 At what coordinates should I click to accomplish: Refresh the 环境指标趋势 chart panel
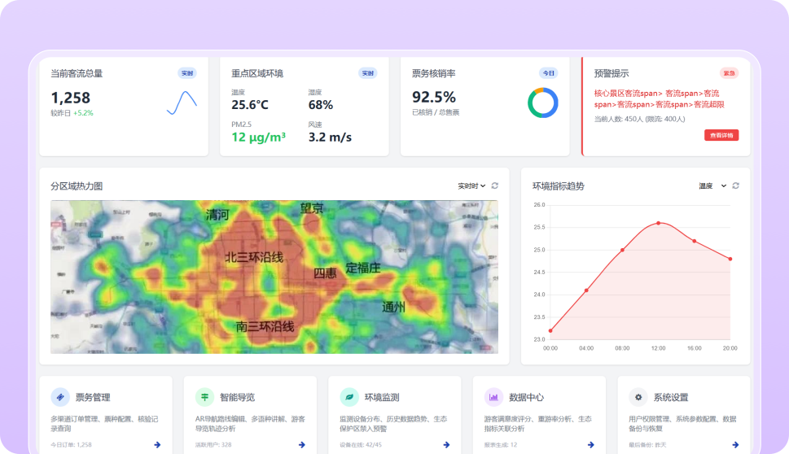[735, 186]
